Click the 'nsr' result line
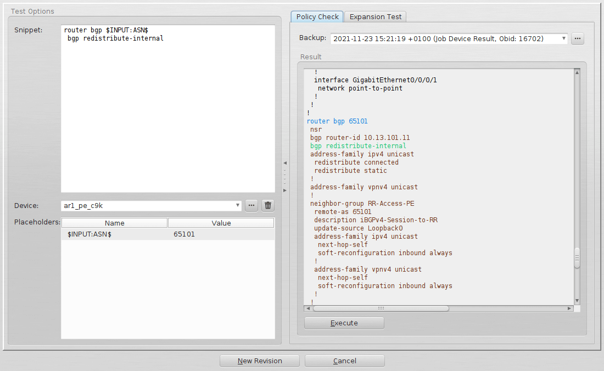 316,130
